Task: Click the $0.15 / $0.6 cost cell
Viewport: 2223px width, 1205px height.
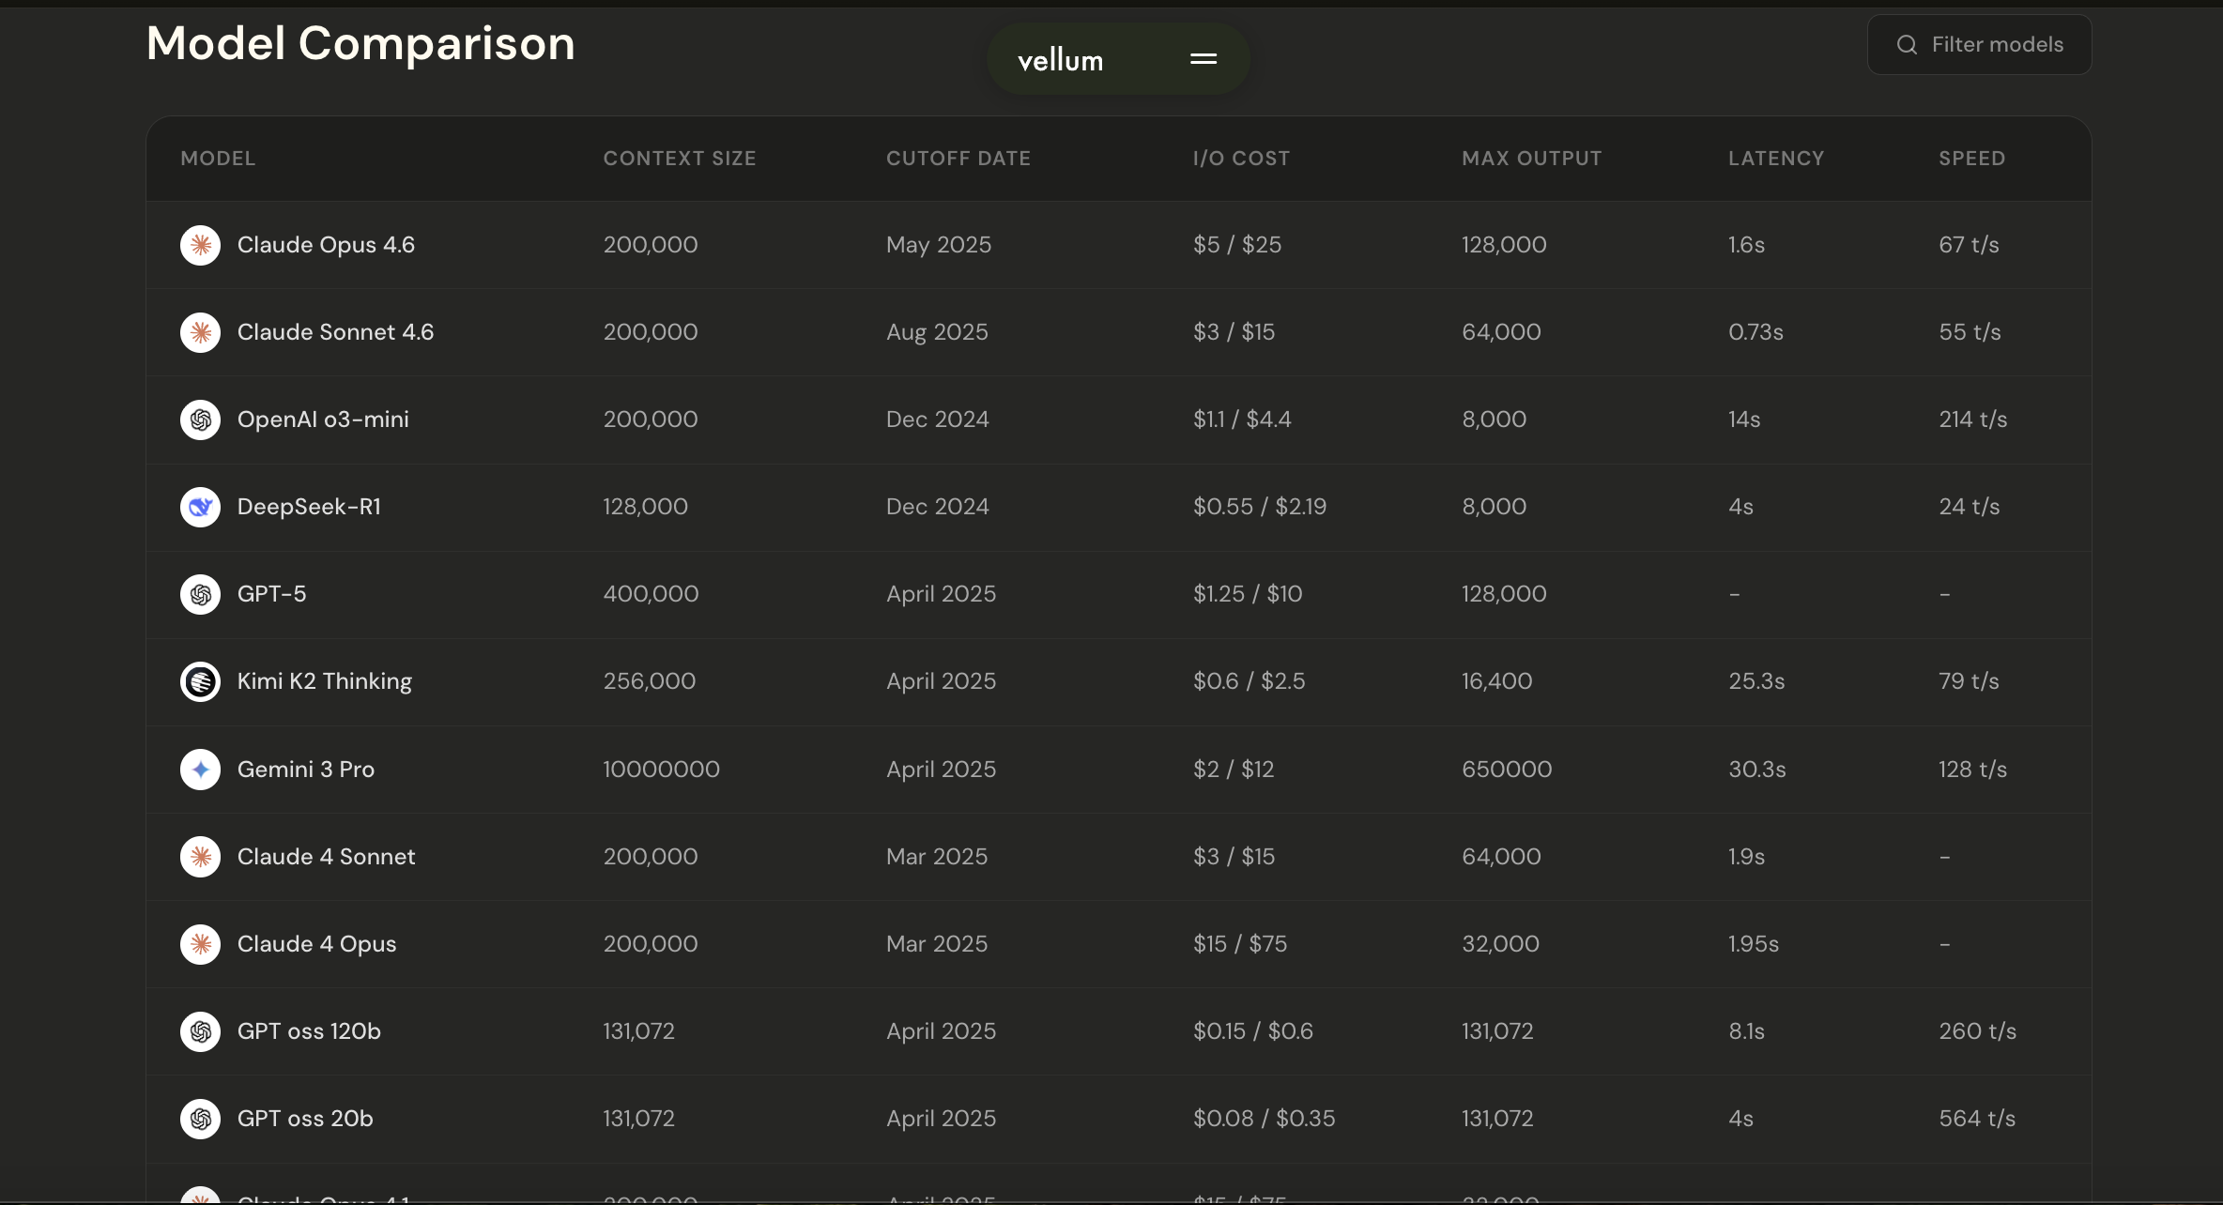Action: click(x=1253, y=1031)
